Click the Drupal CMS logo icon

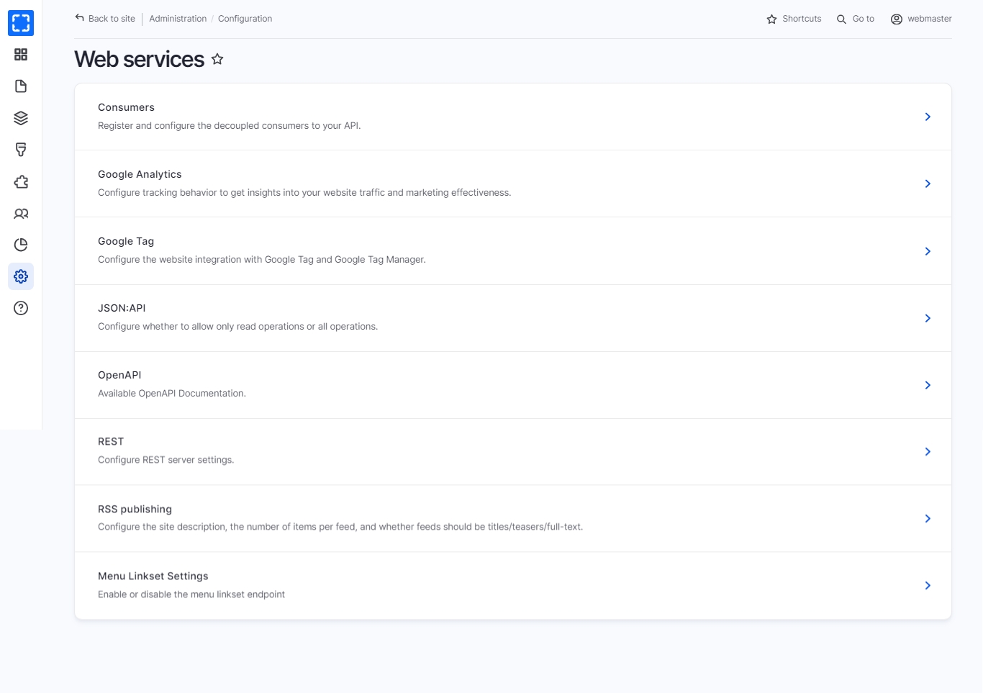coord(21,23)
